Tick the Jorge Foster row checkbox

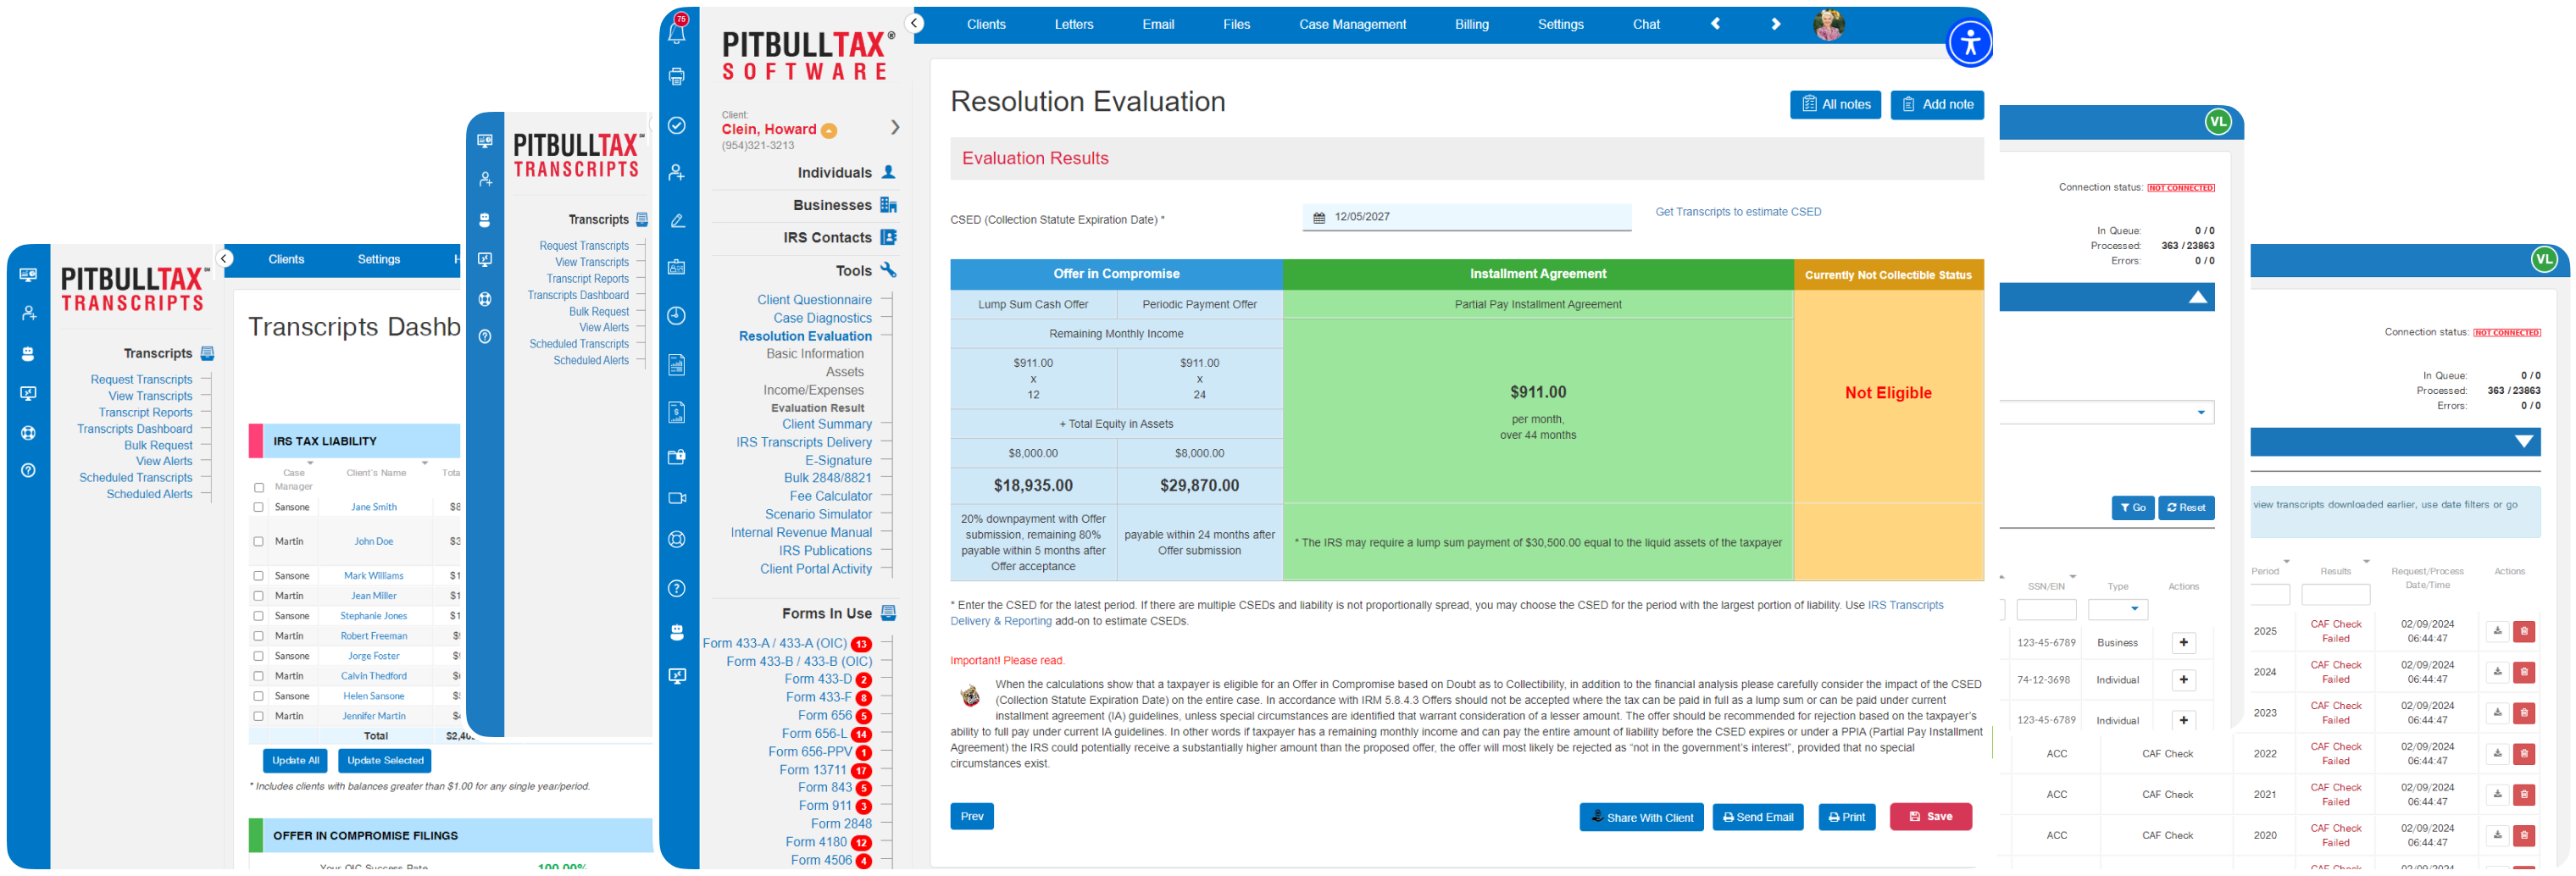(258, 657)
